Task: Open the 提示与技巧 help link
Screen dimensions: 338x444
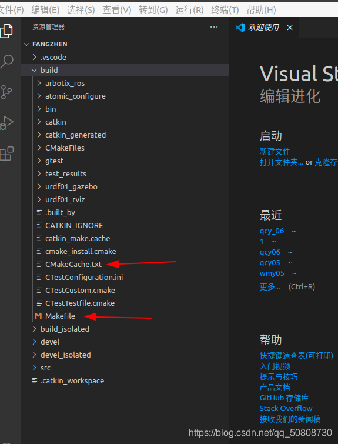Action: (x=279, y=377)
